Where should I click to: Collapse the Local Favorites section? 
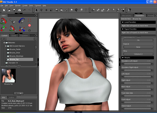tap(123, 23)
